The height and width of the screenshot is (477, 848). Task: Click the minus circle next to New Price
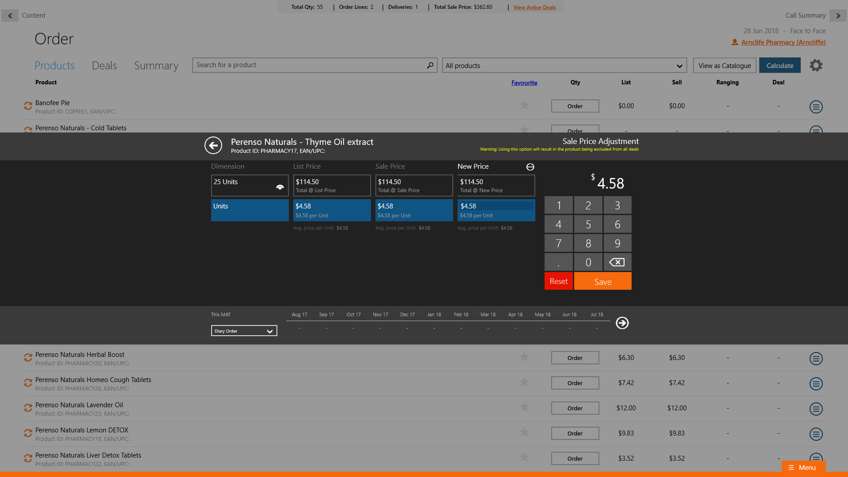point(530,167)
